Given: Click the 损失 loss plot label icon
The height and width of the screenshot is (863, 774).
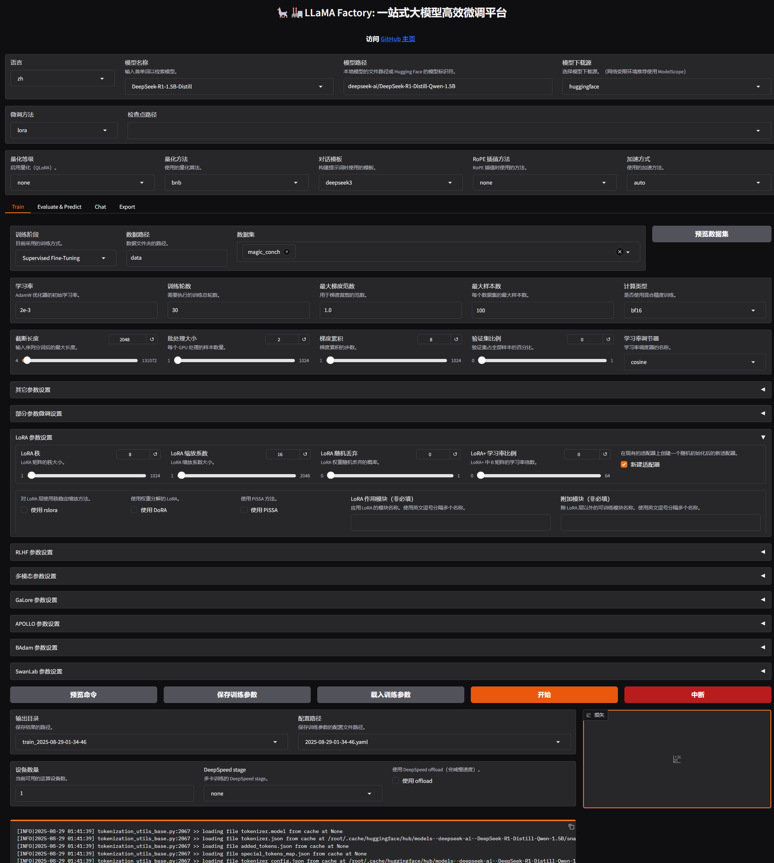Looking at the screenshot, I should (589, 715).
